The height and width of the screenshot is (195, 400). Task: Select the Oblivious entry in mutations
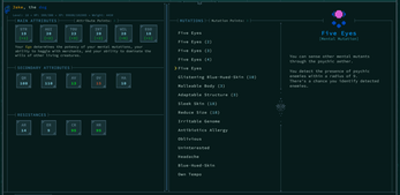point(190,139)
